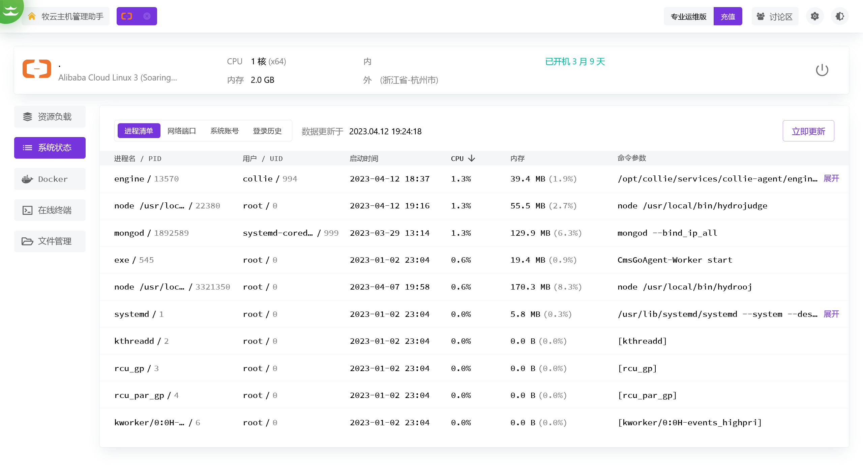Switch to 登录历史 tab
This screenshot has height=465, width=863.
click(x=267, y=131)
